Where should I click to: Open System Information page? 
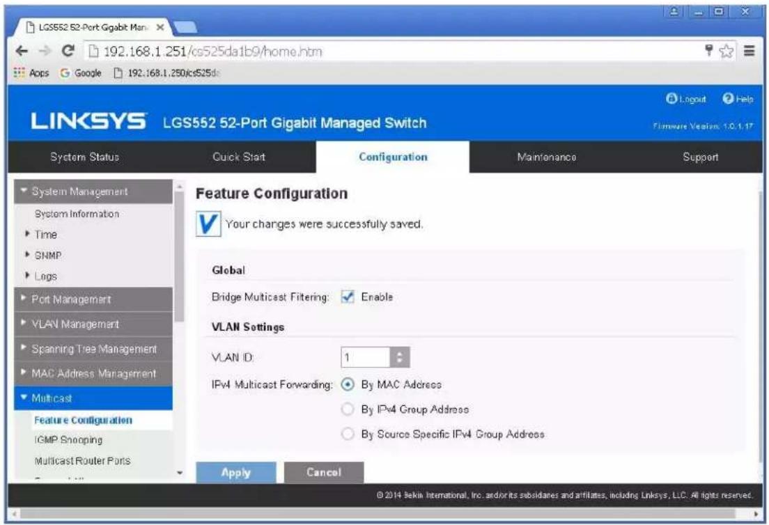pos(77,214)
